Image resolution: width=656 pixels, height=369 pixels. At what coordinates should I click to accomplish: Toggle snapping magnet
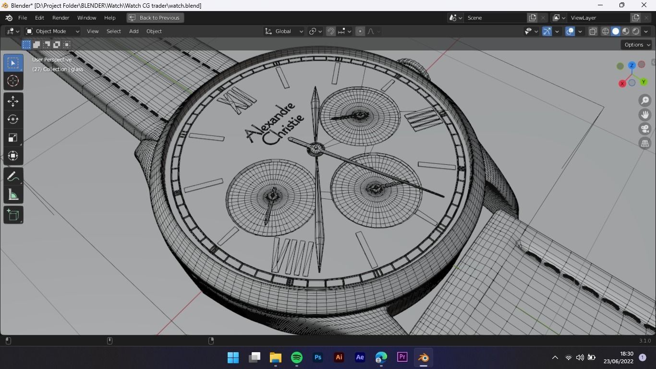tap(331, 31)
